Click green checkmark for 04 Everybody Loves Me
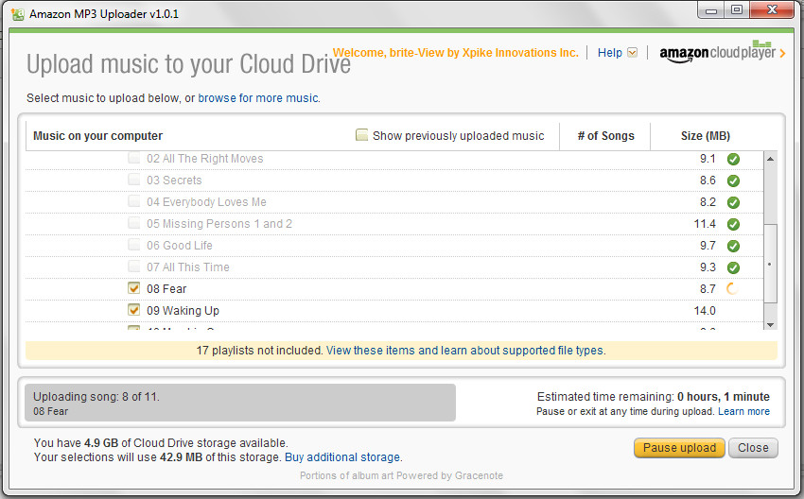This screenshot has width=804, height=499. [733, 202]
